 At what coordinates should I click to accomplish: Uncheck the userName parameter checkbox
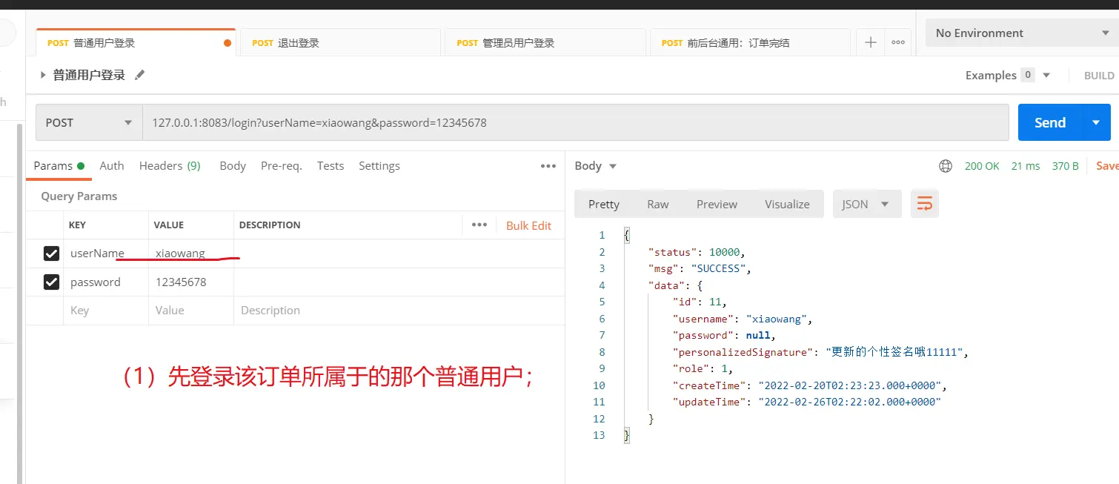(x=51, y=253)
